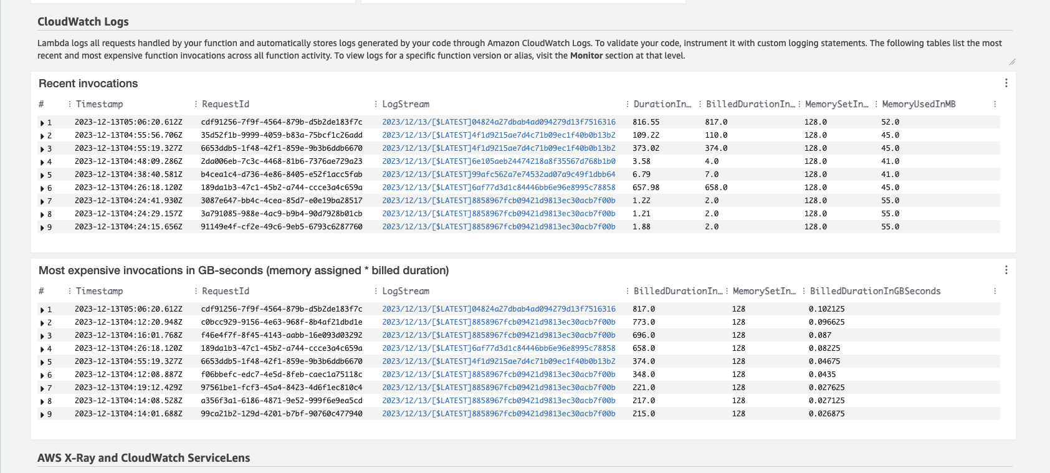The image size is (1050, 473).
Task: Open log stream for expensive invocation at 04:12:20.948Z
Action: click(499, 322)
